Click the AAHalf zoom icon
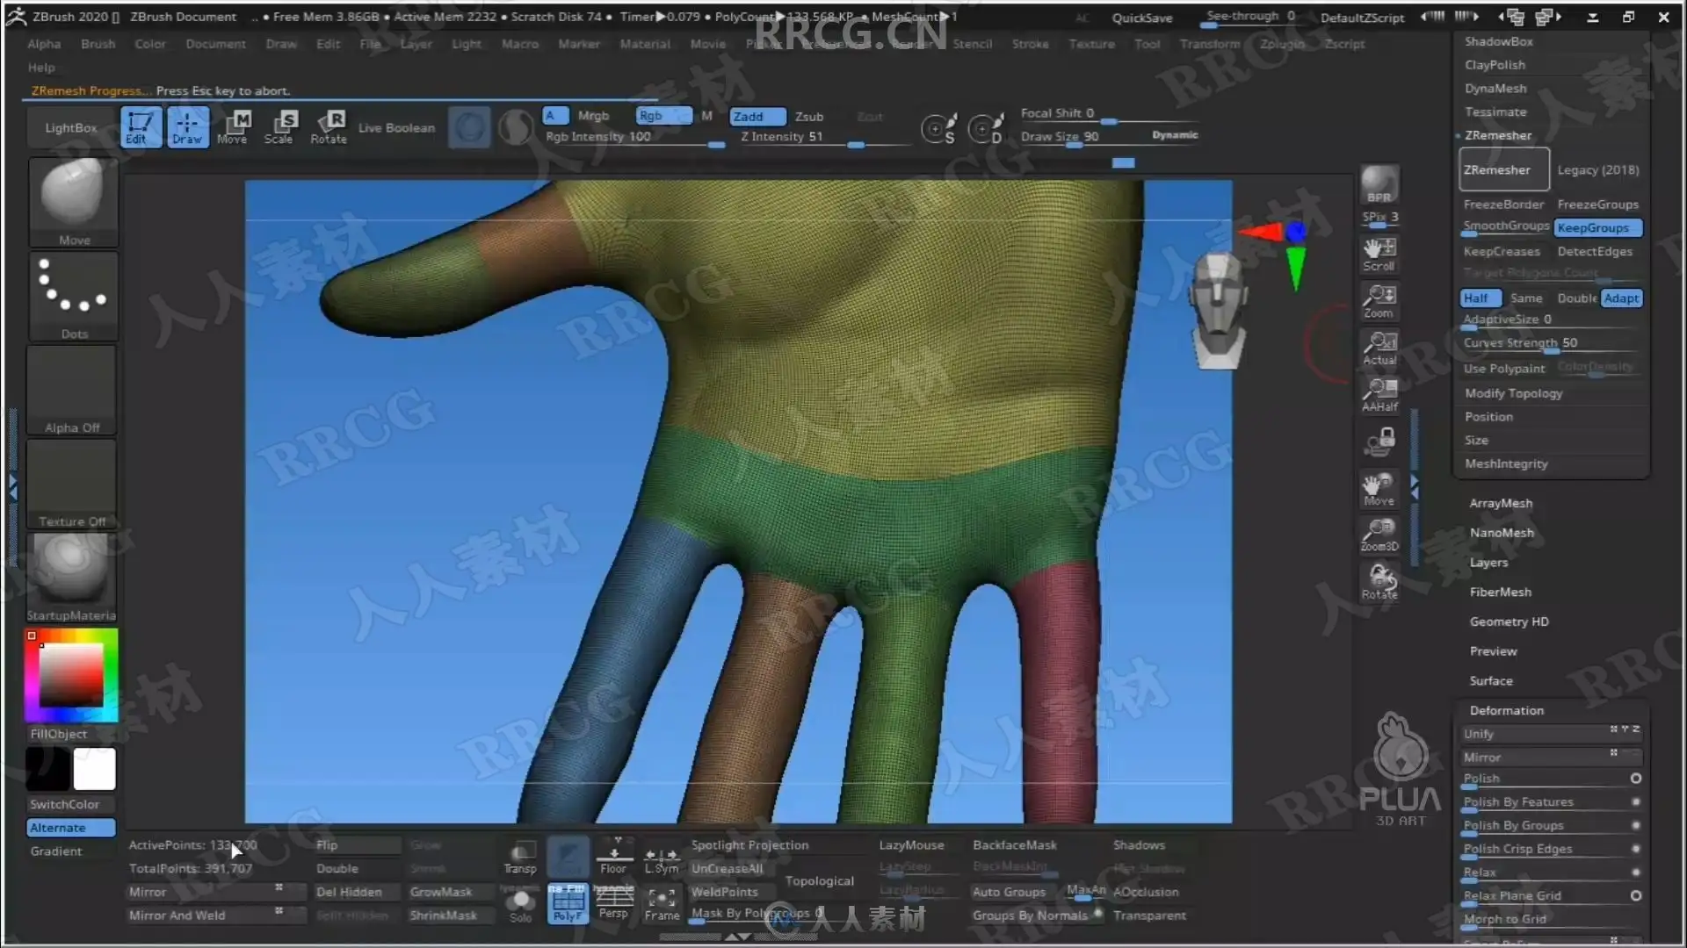This screenshot has width=1687, height=948. 1379,393
